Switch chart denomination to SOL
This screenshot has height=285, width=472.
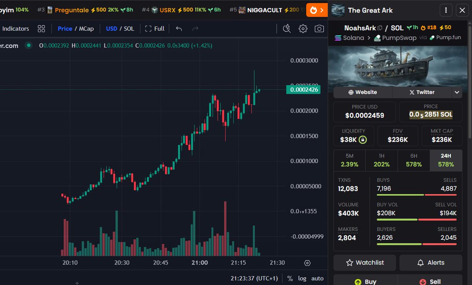(129, 29)
